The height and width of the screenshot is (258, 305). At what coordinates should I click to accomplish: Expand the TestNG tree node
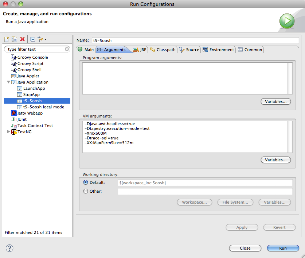[8, 132]
